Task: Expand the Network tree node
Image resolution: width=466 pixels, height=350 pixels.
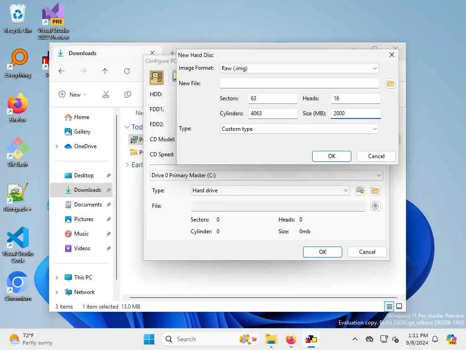Action: click(57, 292)
